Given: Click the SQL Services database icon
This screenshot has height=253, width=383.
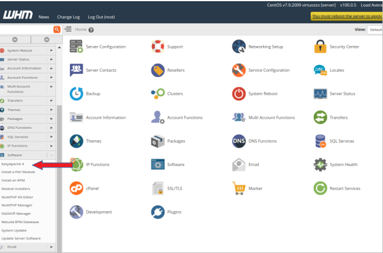Looking at the screenshot, I should 320,141.
